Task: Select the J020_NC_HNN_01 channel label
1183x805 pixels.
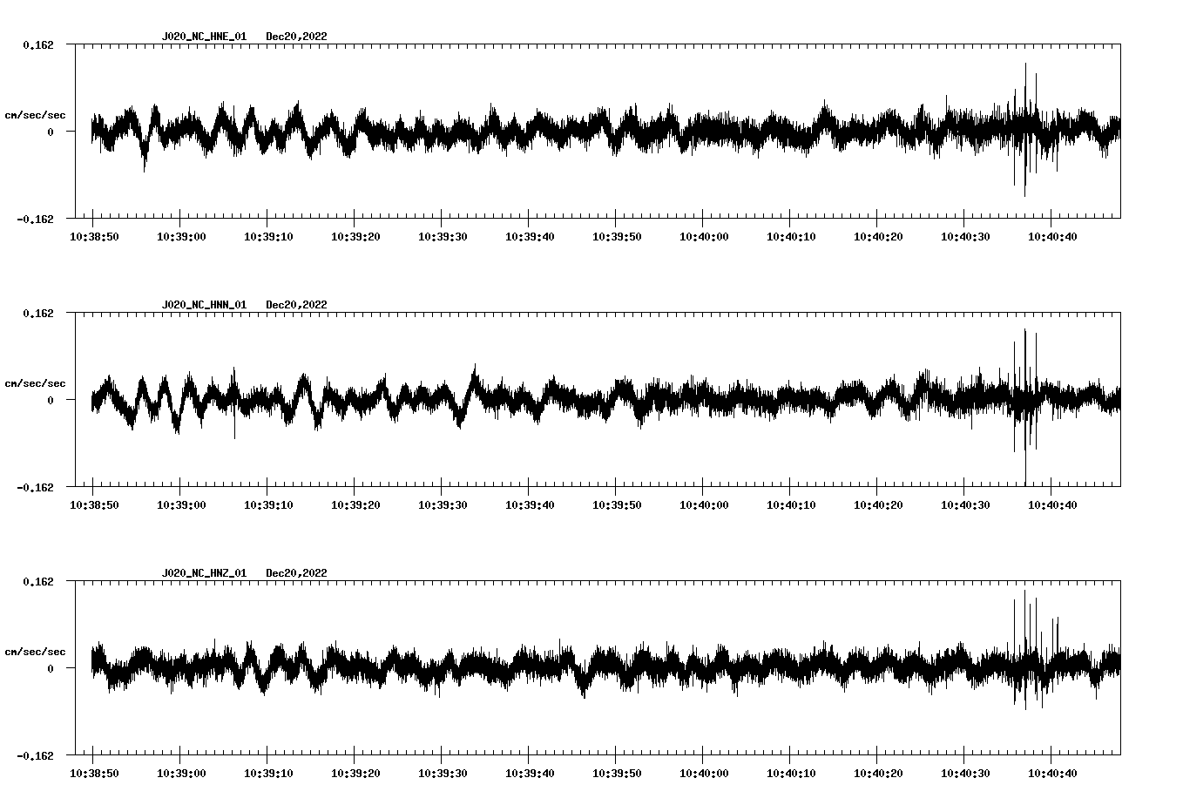Action: (x=204, y=304)
